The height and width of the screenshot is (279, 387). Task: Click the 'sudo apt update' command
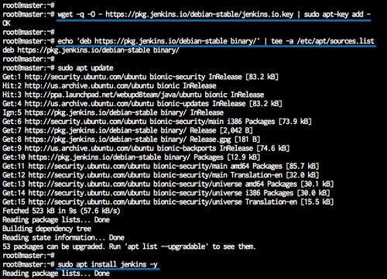click(x=85, y=68)
